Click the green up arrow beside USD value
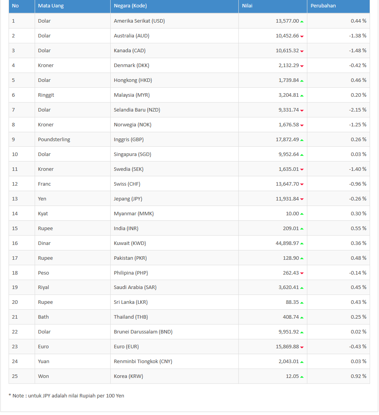This screenshot has height=415, width=379. (x=302, y=21)
